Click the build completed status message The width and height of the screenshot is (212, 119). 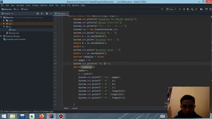click(29, 112)
